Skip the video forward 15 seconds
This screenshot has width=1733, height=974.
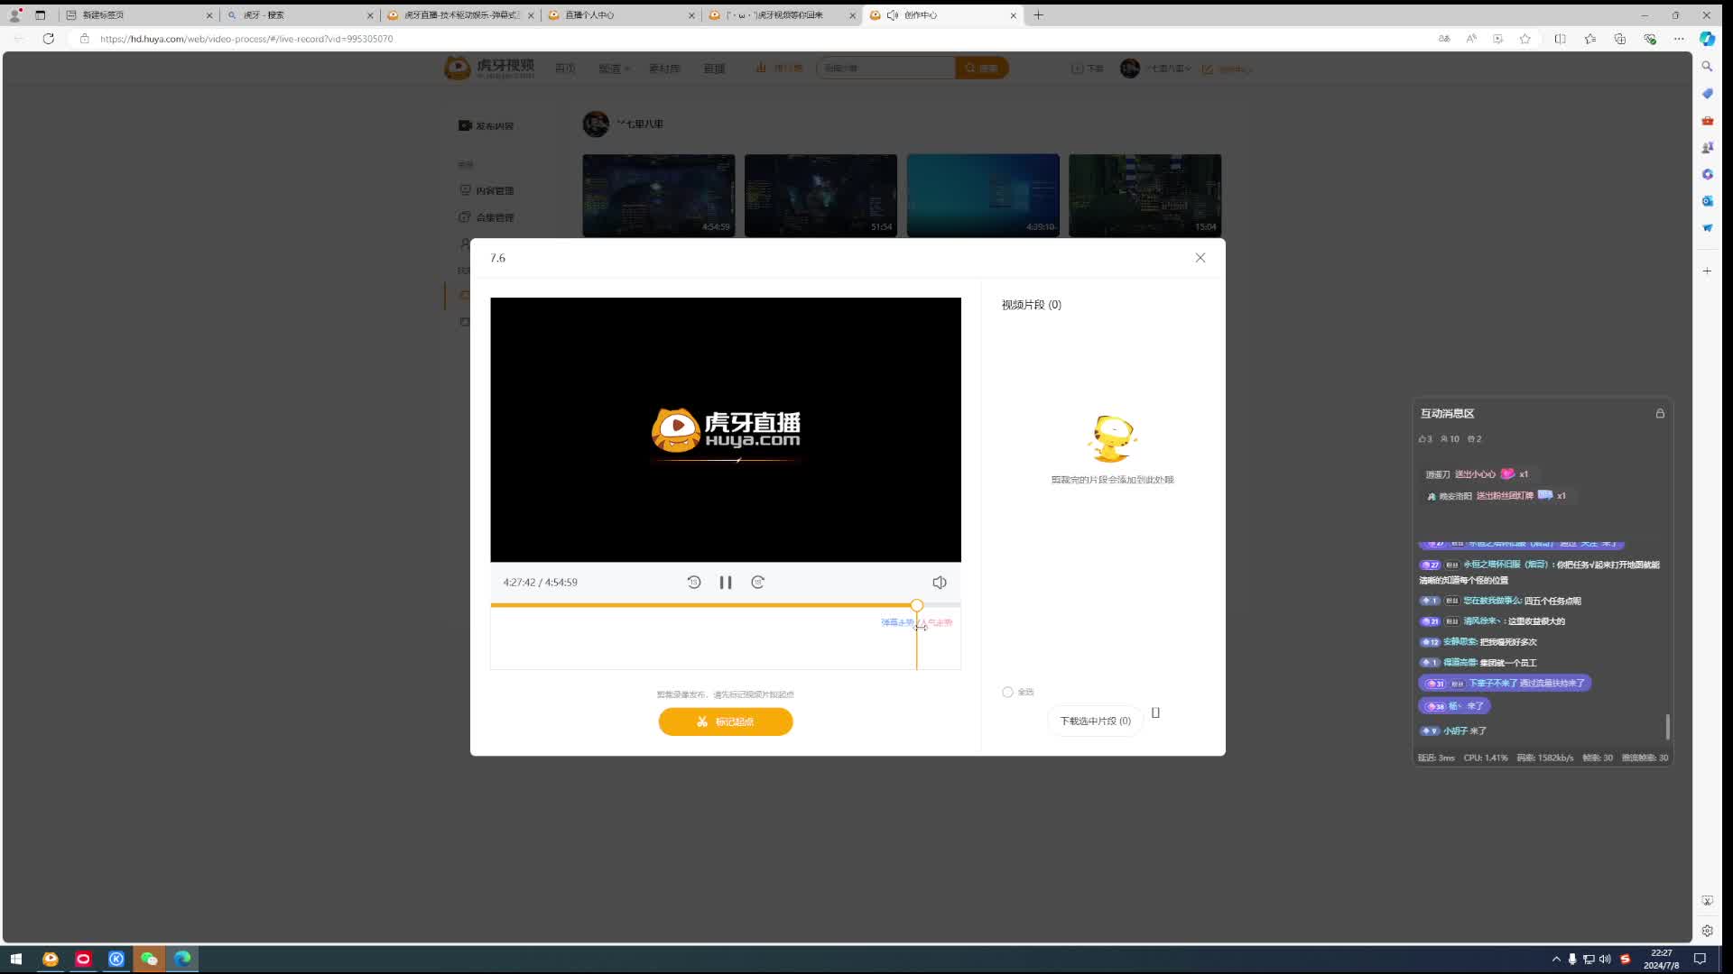[758, 583]
